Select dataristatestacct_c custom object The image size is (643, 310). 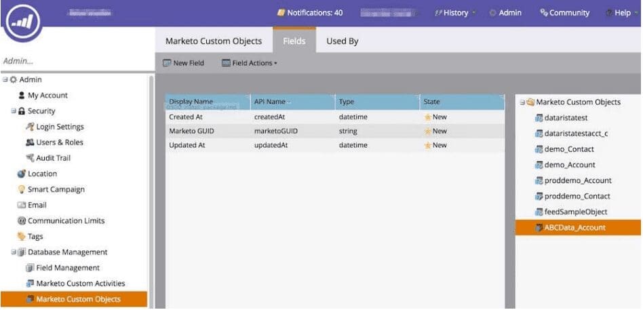point(576,134)
